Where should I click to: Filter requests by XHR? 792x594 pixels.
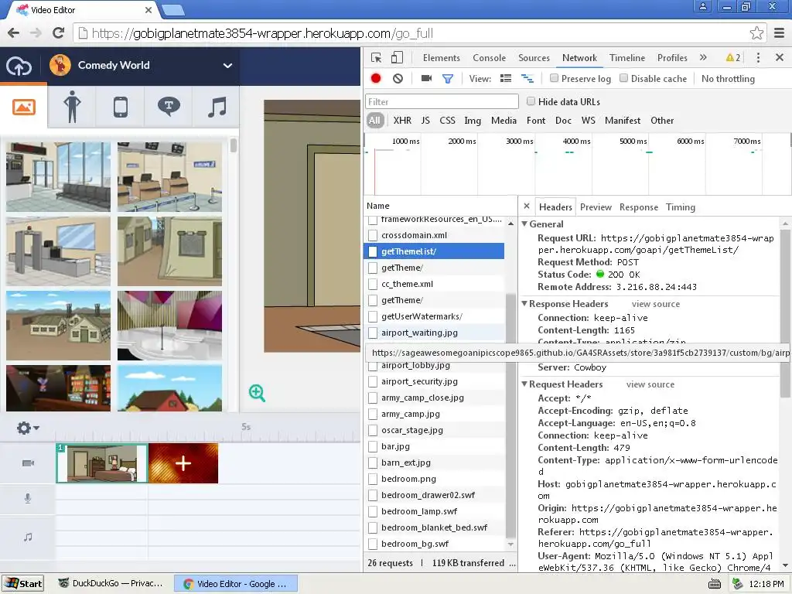click(402, 120)
